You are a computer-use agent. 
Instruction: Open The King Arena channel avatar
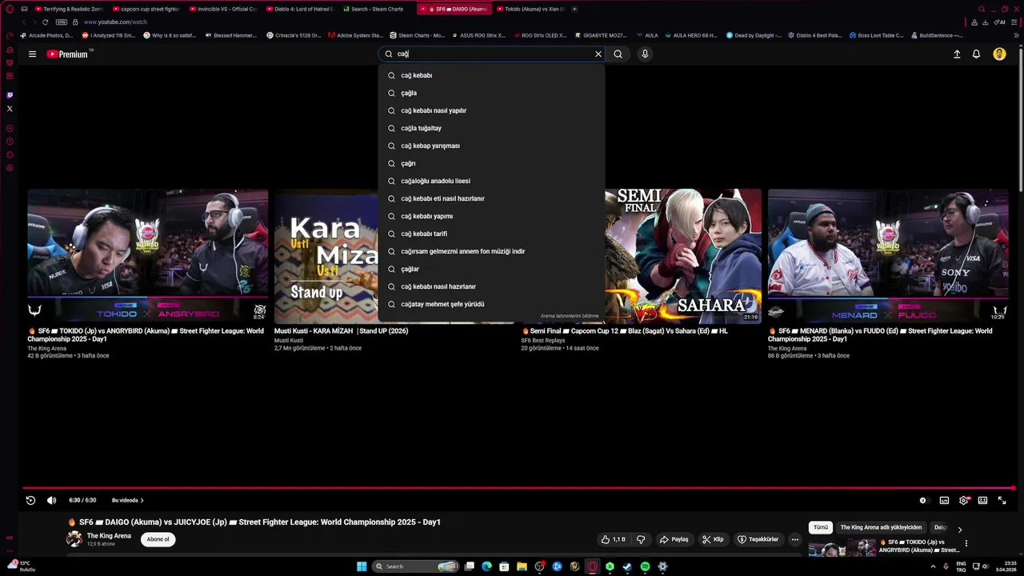[74, 539]
